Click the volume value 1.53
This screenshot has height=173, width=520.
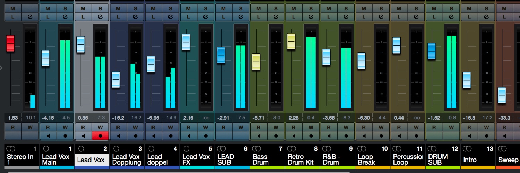[13, 118]
